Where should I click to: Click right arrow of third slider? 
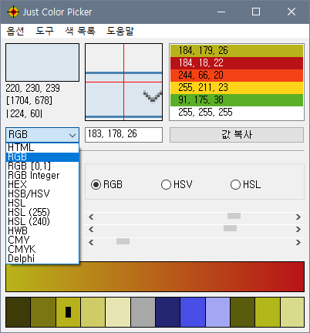[x=298, y=242]
